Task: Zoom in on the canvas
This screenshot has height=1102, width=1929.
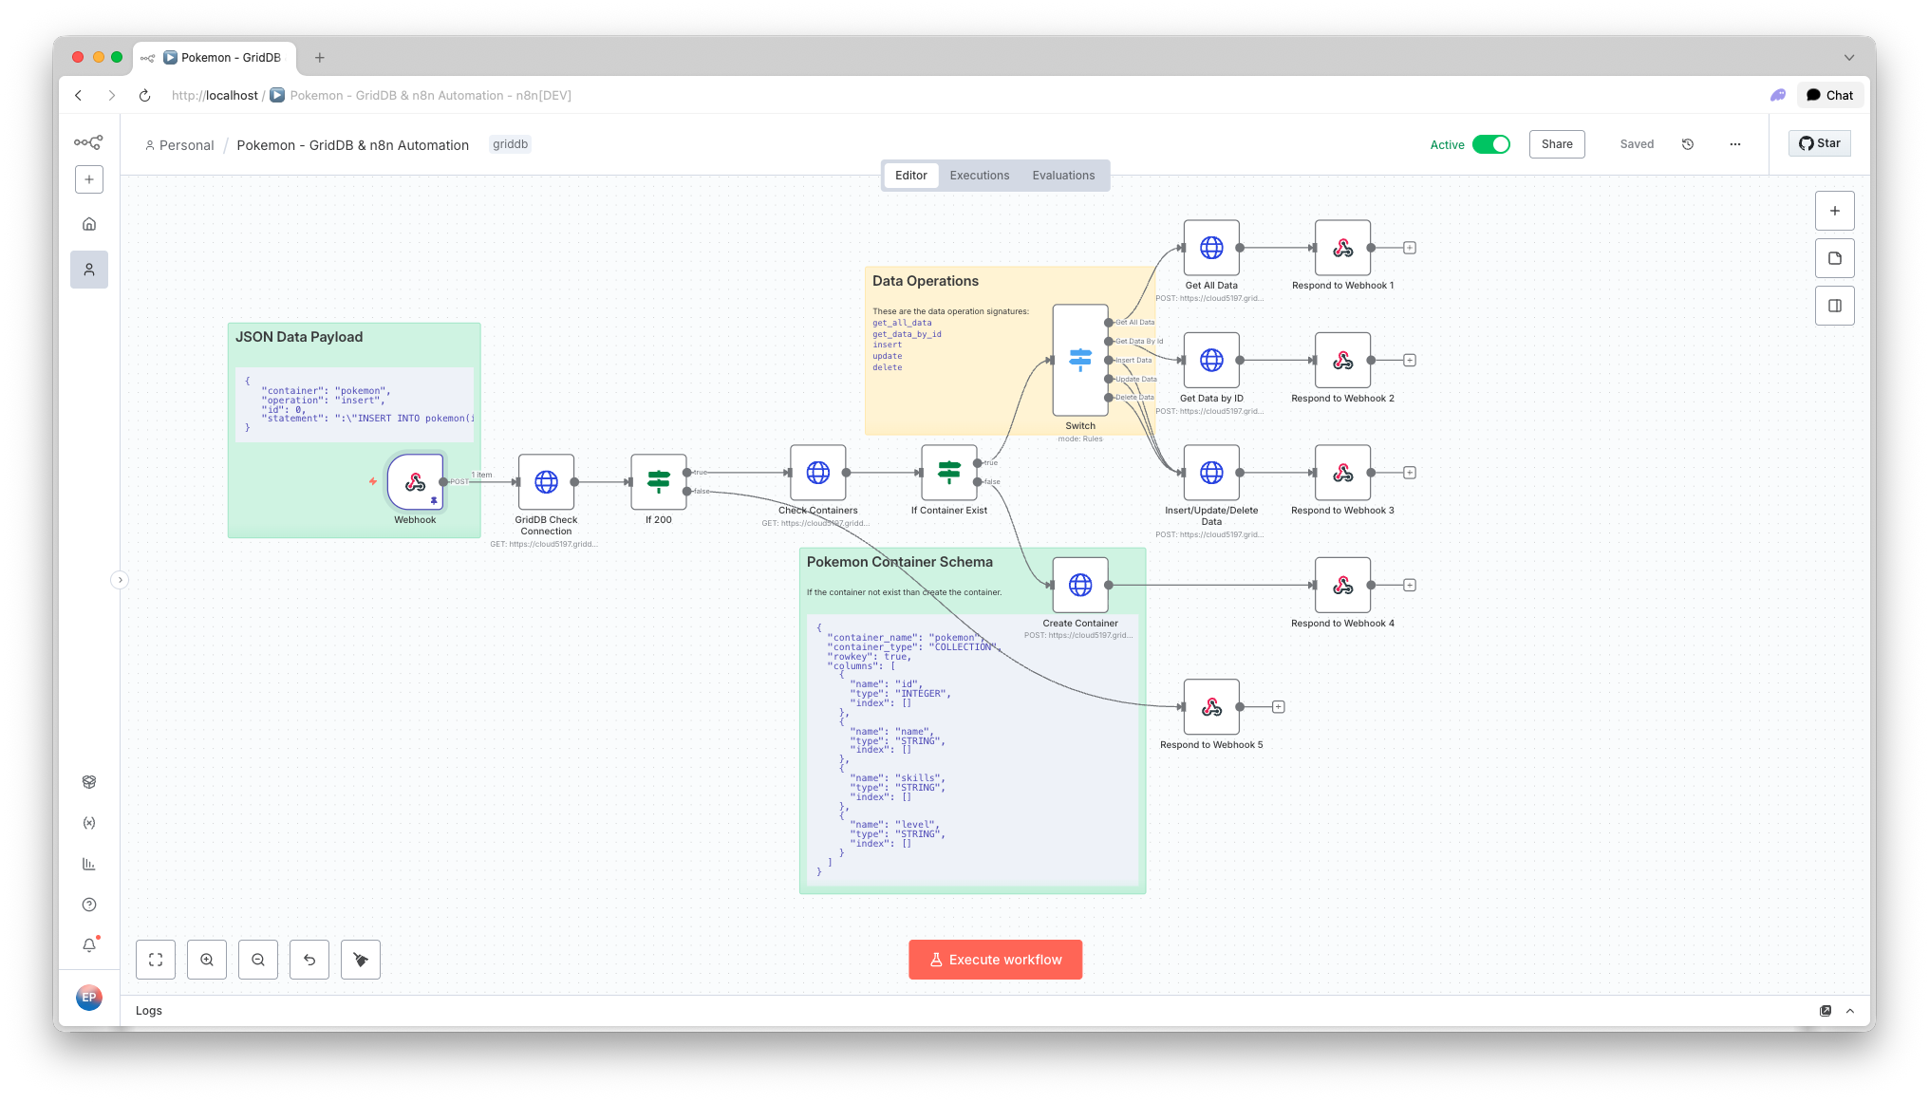Action: (207, 960)
